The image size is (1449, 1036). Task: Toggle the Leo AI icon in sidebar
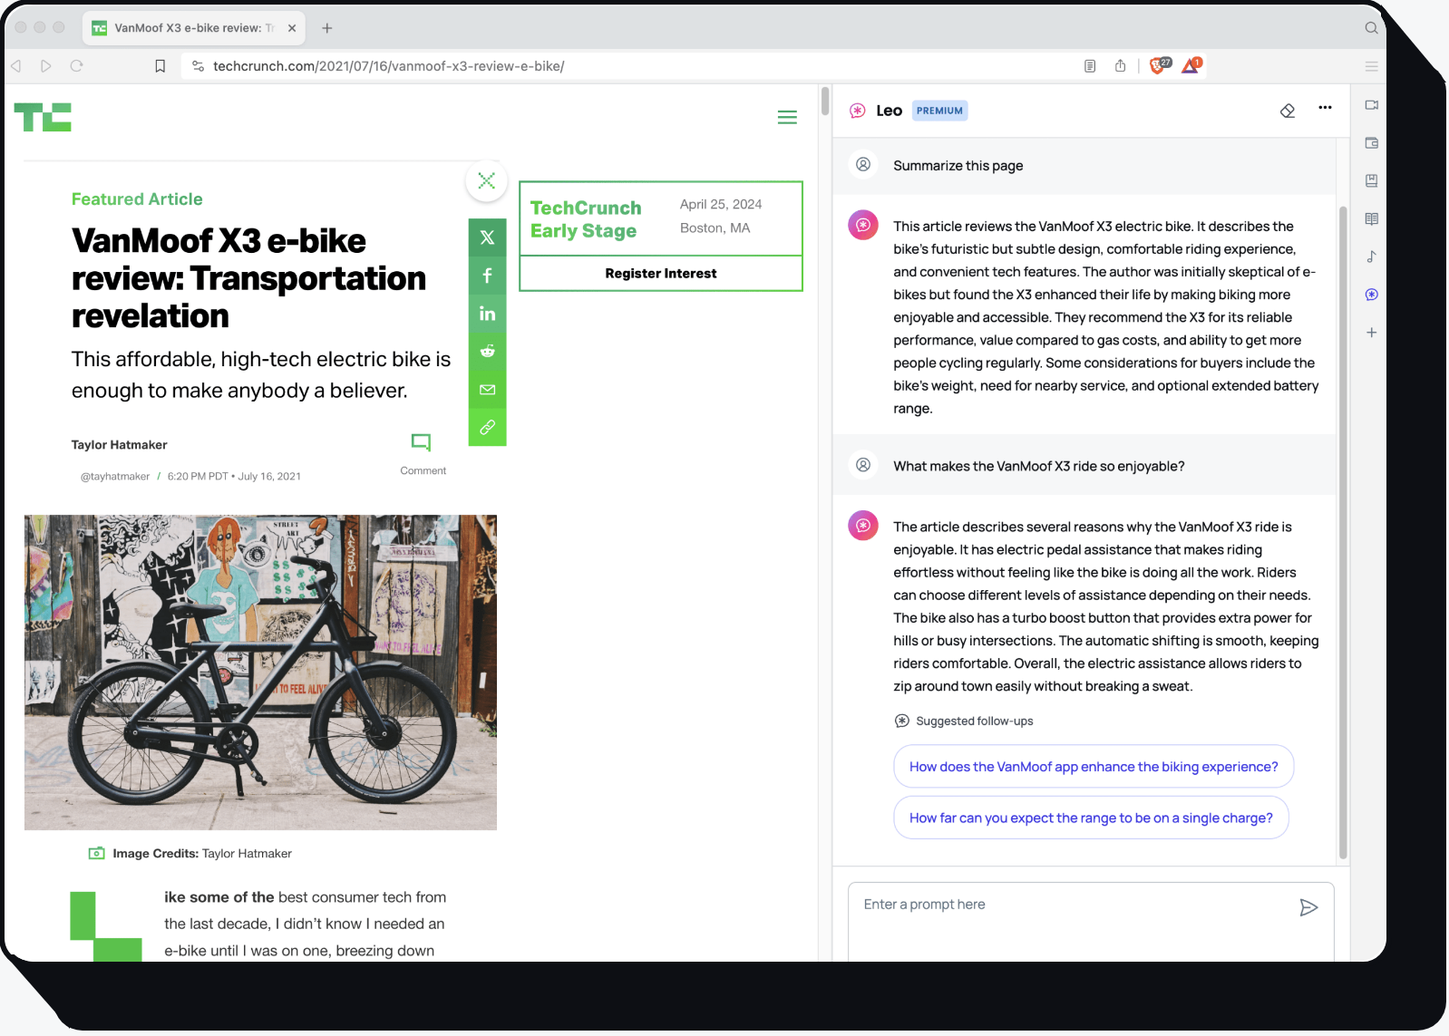(1371, 295)
